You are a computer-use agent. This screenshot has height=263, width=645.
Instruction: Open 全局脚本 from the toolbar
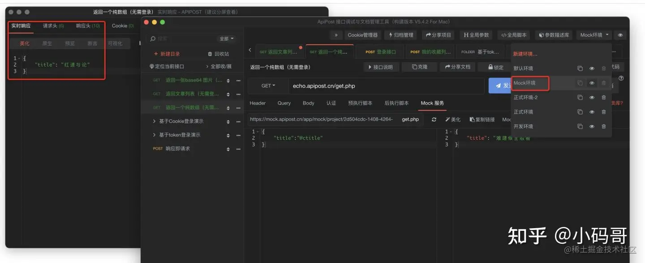[514, 35]
